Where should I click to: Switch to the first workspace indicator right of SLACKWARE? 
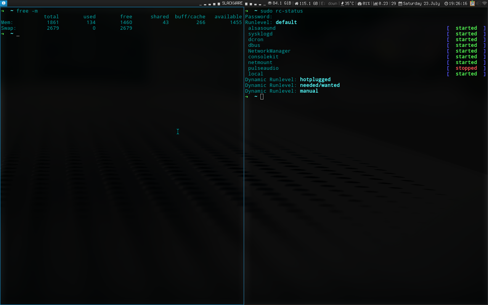click(x=247, y=4)
